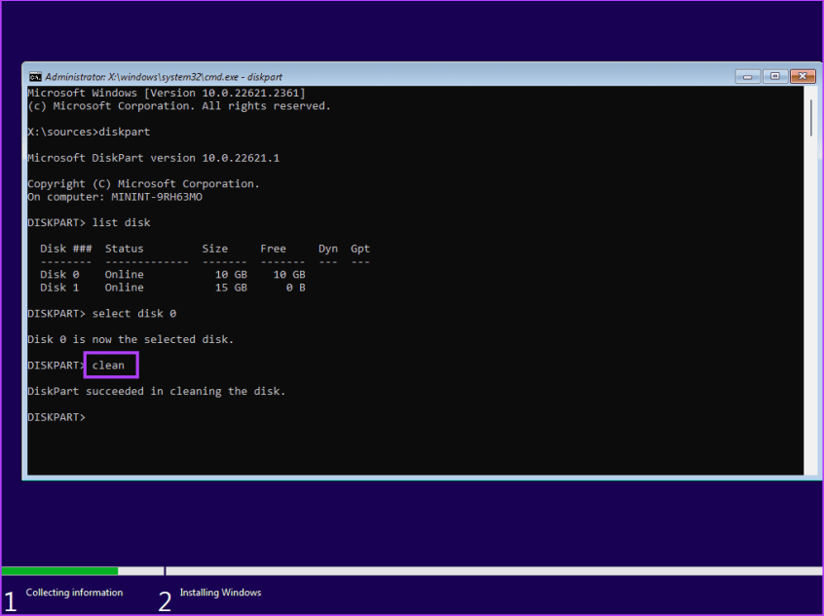
Task: Click the cmd.exe icon in title bar
Action: tap(35, 77)
